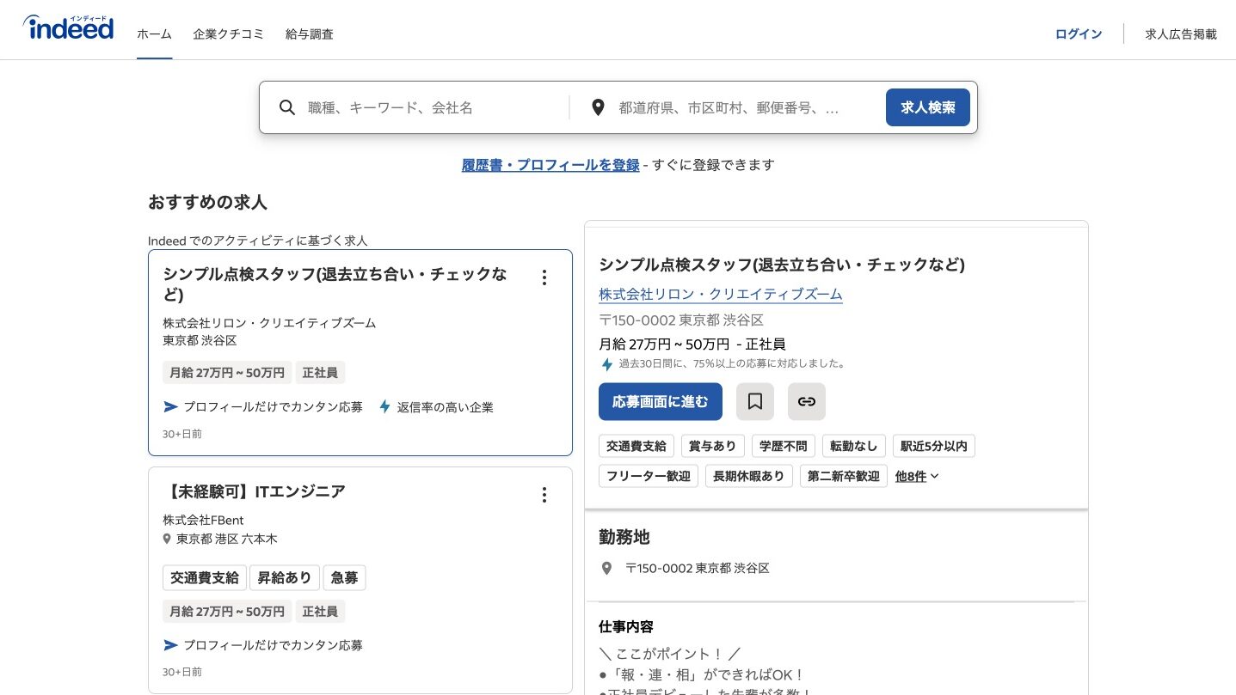Open 株式会社リロン・クリエイティブズーム company link

point(720,294)
